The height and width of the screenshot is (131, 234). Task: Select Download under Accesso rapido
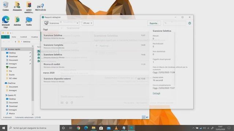click(x=13, y=56)
